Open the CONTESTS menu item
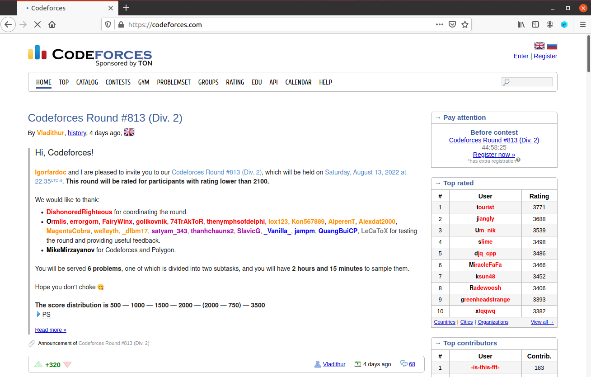The height and width of the screenshot is (377, 591). coord(118,82)
